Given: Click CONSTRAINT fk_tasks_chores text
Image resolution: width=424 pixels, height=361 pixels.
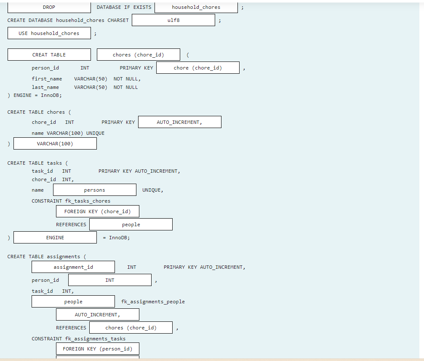Looking at the screenshot, I should pos(71,201).
